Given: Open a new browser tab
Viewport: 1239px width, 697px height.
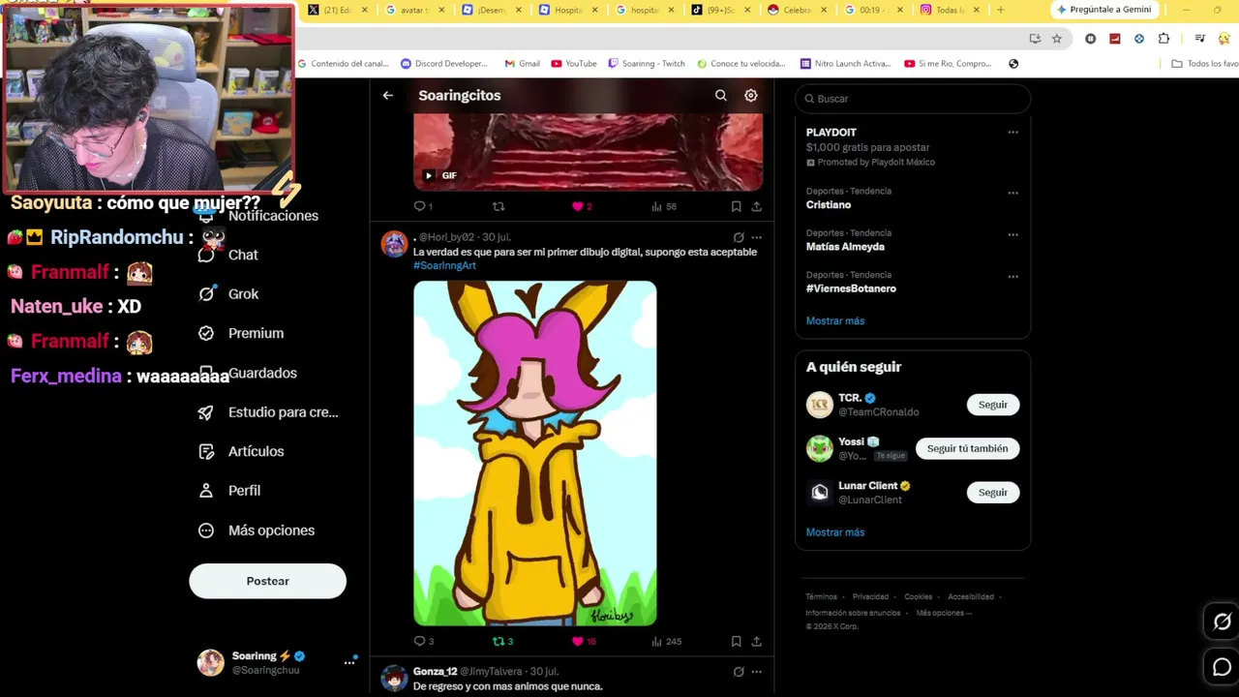Looking at the screenshot, I should point(1000,10).
